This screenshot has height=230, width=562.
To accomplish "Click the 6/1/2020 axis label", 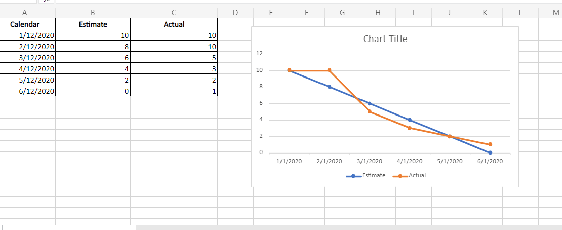I will click(x=490, y=161).
